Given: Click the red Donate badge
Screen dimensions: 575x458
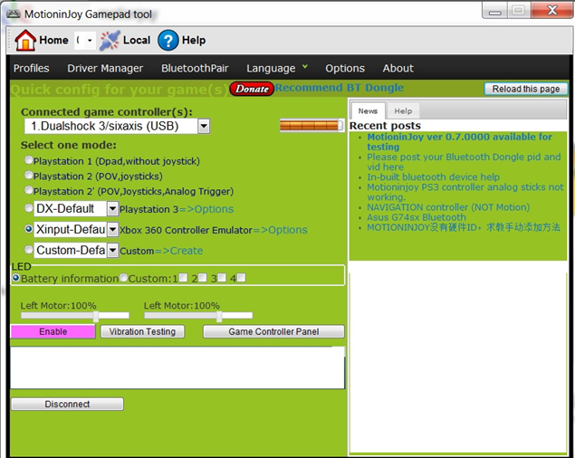Looking at the screenshot, I should [252, 89].
